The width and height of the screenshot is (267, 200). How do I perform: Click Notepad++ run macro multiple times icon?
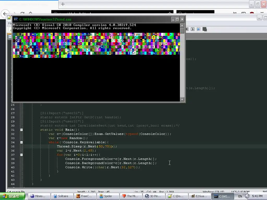pos(198,29)
